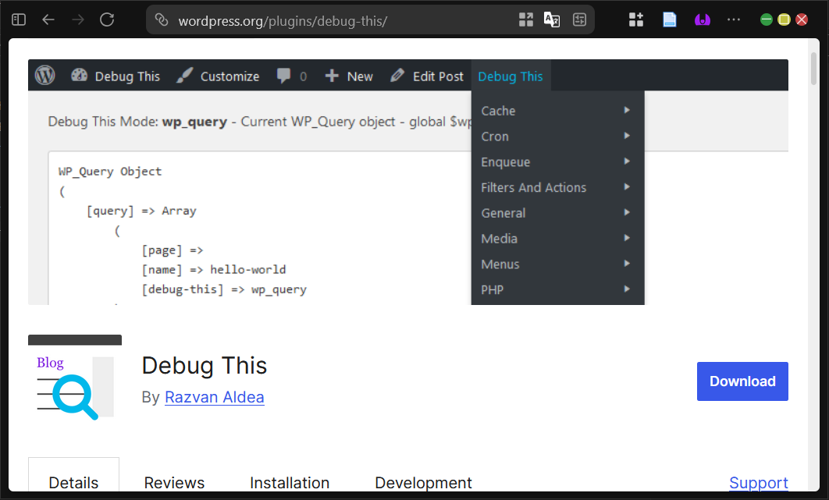Screen dimensions: 829x500
Task: Click the forward navigation arrow
Action: (x=78, y=20)
